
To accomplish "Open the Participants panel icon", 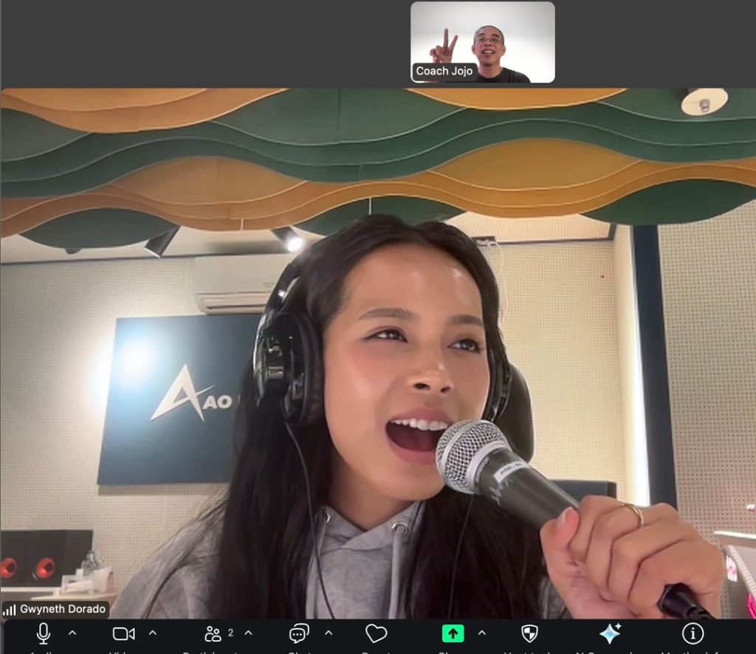I will coord(213,633).
